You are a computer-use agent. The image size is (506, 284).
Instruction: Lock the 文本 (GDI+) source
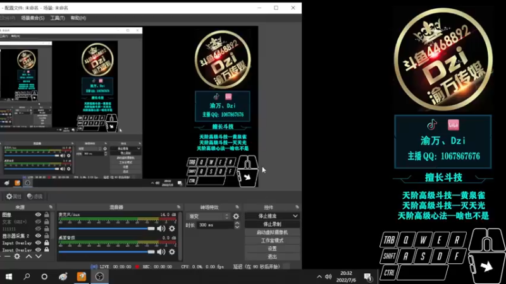coord(47,222)
